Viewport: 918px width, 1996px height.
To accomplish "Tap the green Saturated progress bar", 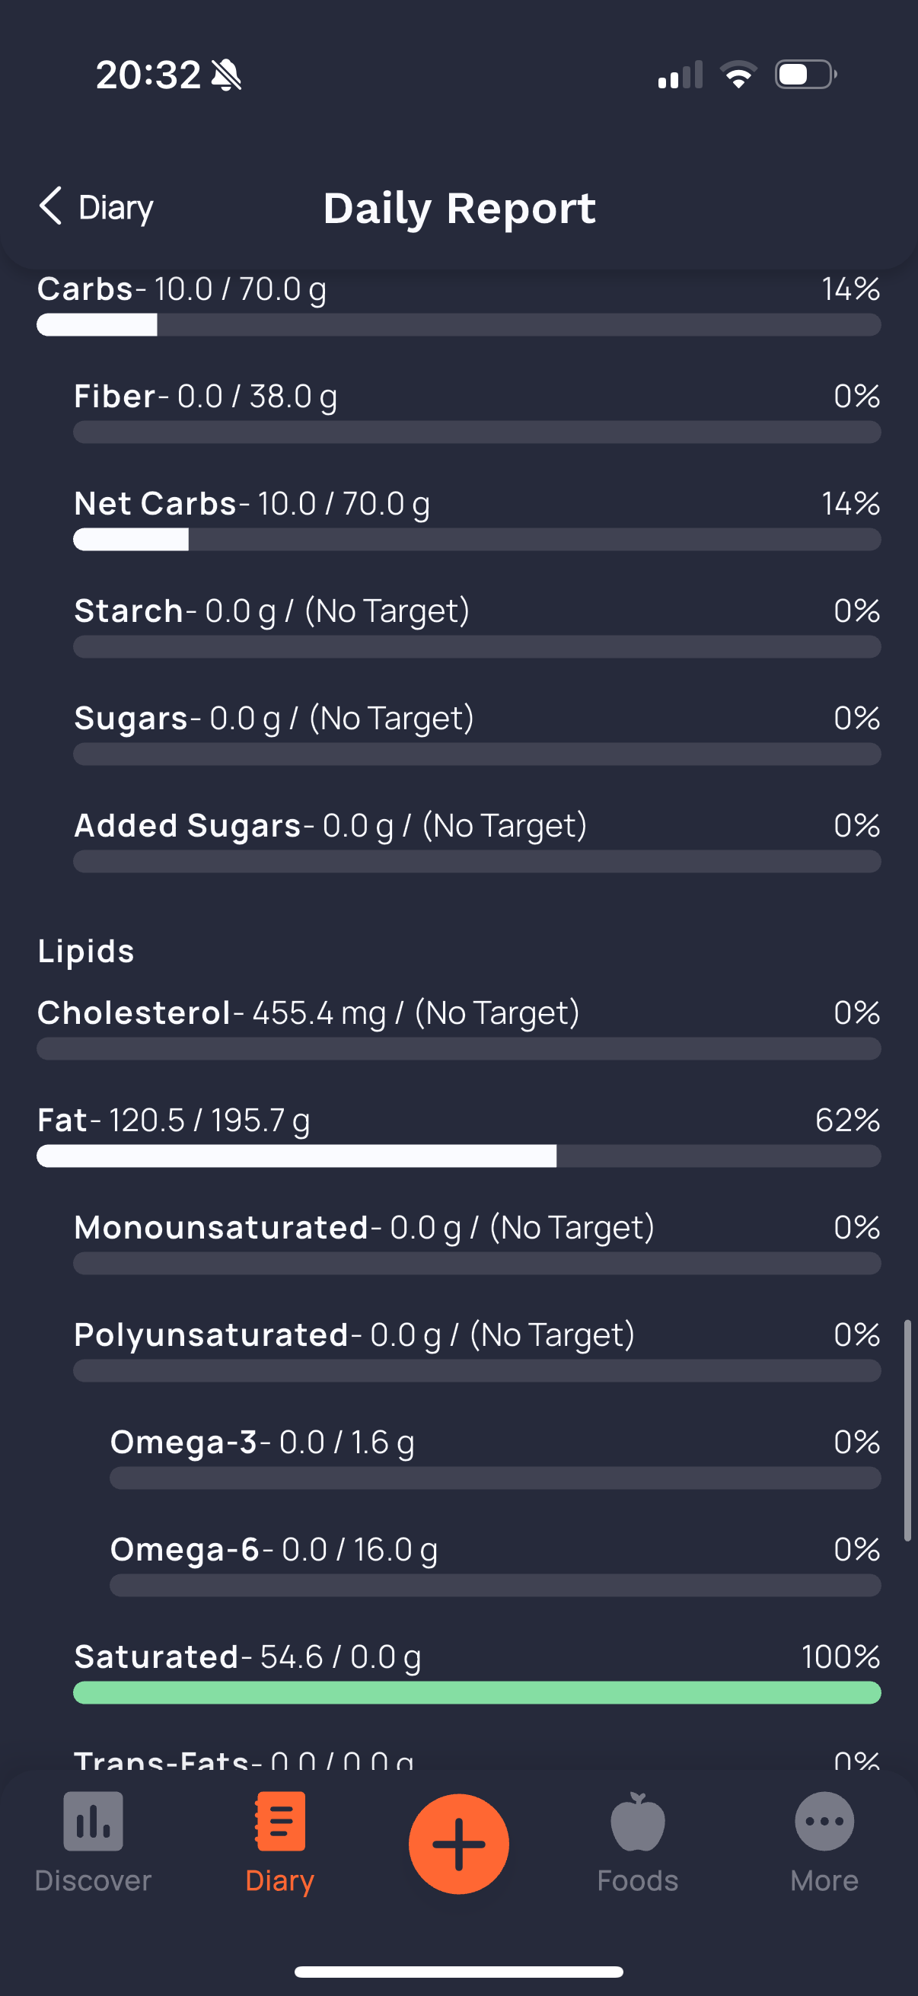I will pyautogui.click(x=477, y=1693).
